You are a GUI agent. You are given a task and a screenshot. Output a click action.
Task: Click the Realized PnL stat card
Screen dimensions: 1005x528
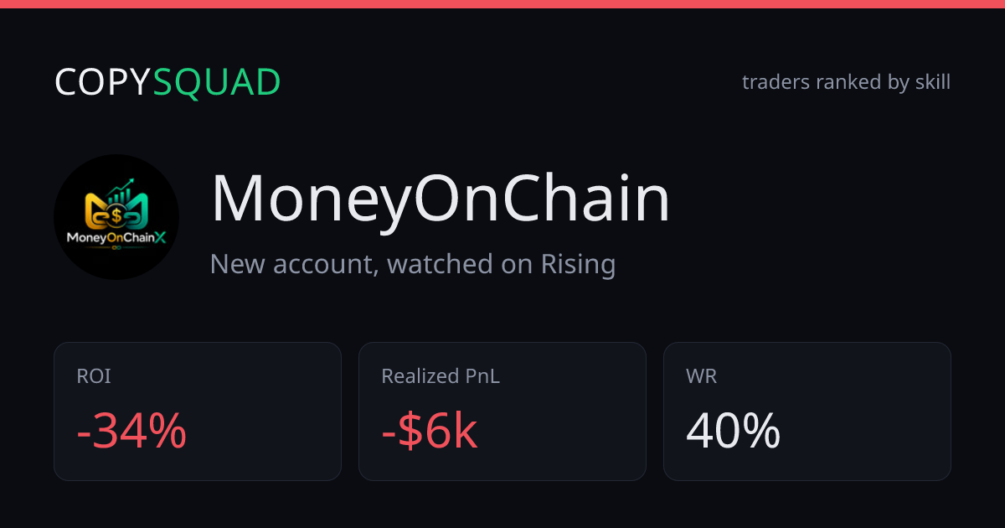502,412
